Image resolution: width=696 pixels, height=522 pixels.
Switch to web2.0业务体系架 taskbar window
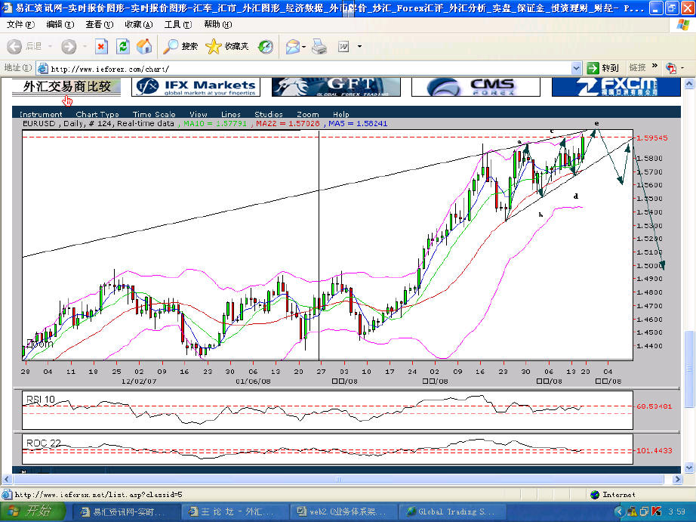pos(343,511)
